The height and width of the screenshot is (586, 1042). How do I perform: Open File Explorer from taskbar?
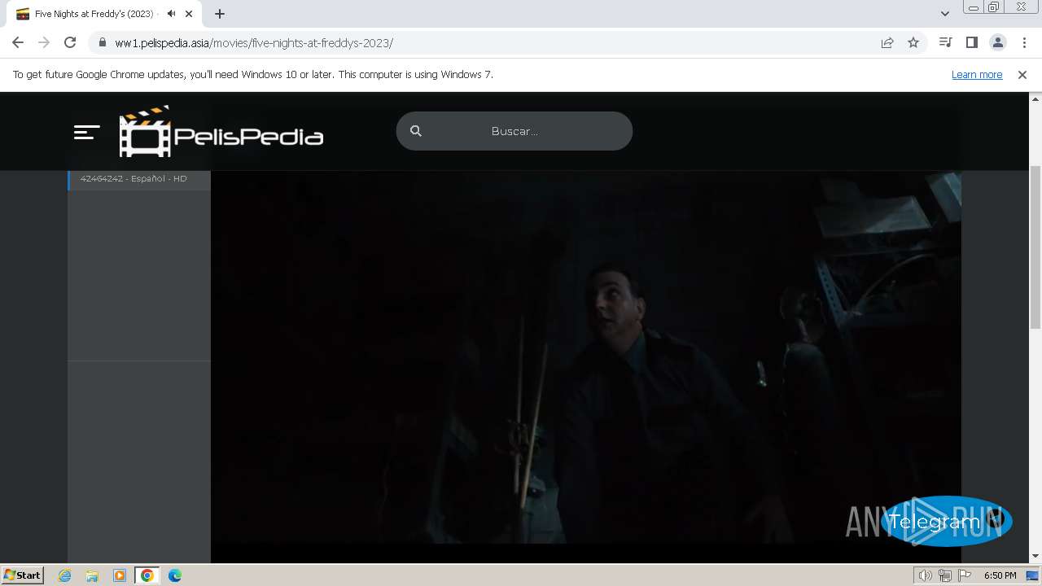click(92, 575)
